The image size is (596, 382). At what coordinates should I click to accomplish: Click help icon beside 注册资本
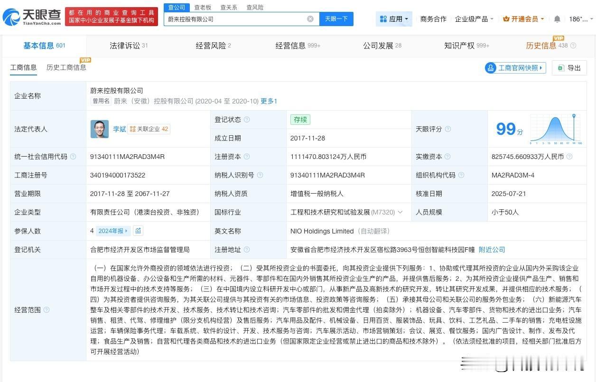(x=246, y=157)
